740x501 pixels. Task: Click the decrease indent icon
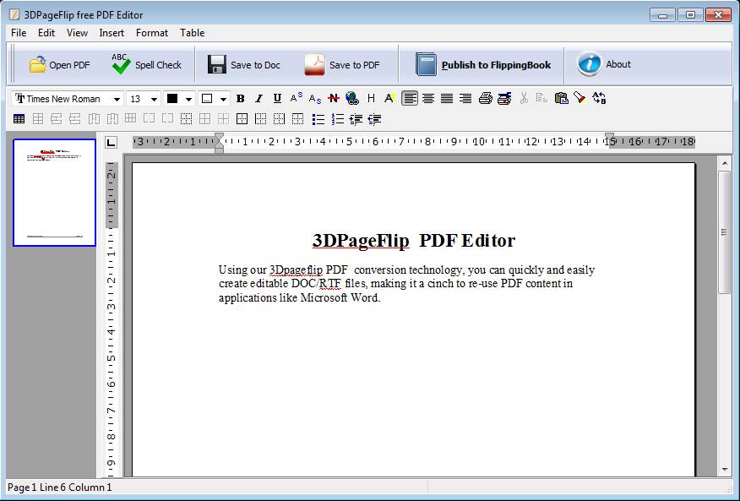click(x=374, y=119)
